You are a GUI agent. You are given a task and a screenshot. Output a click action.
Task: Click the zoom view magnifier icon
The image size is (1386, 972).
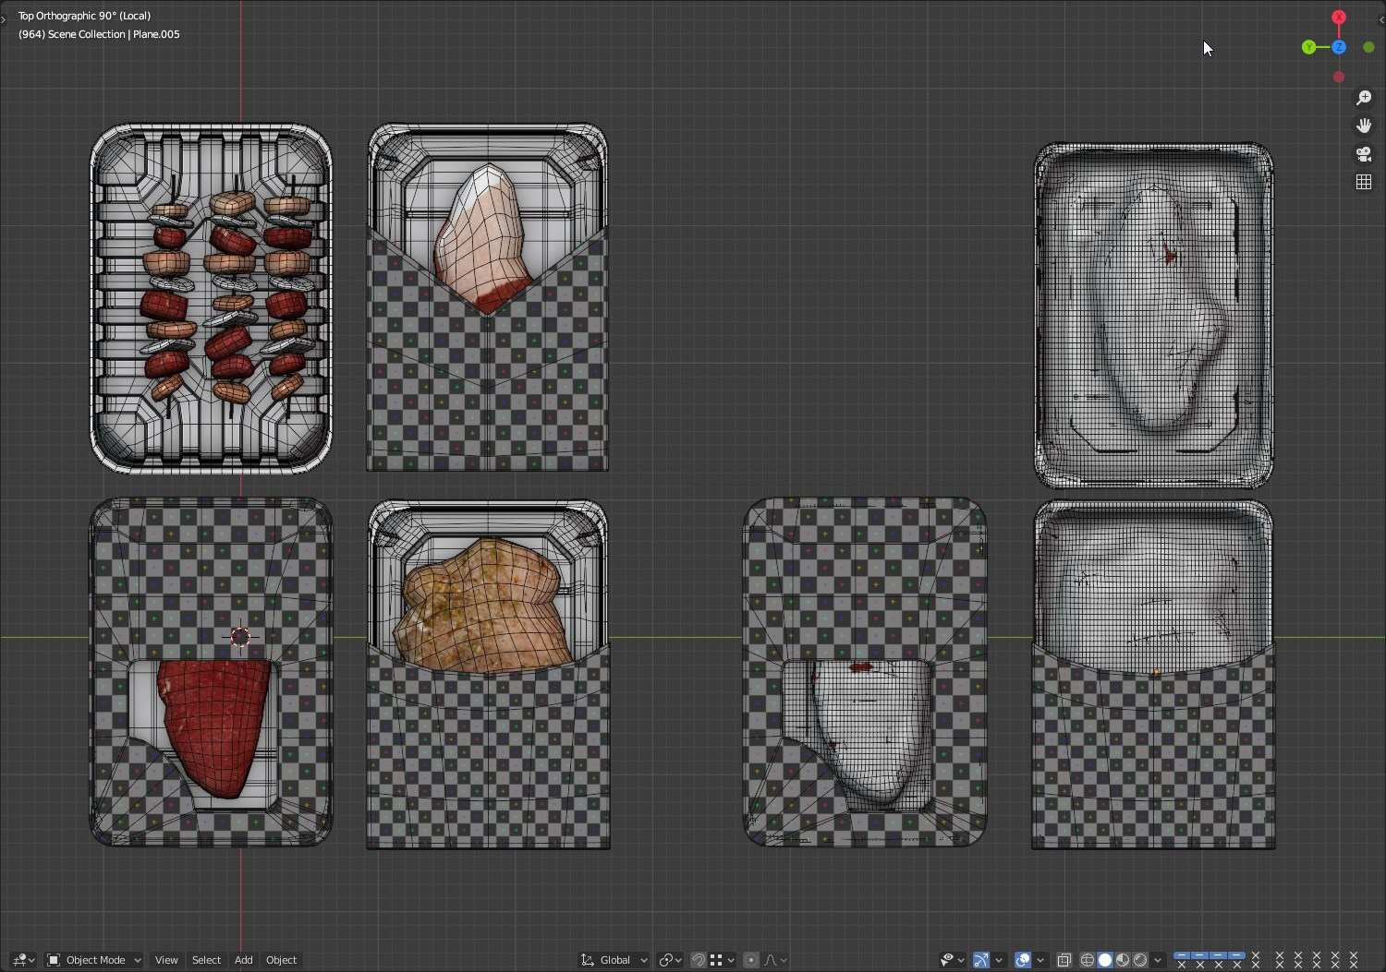pyautogui.click(x=1364, y=98)
